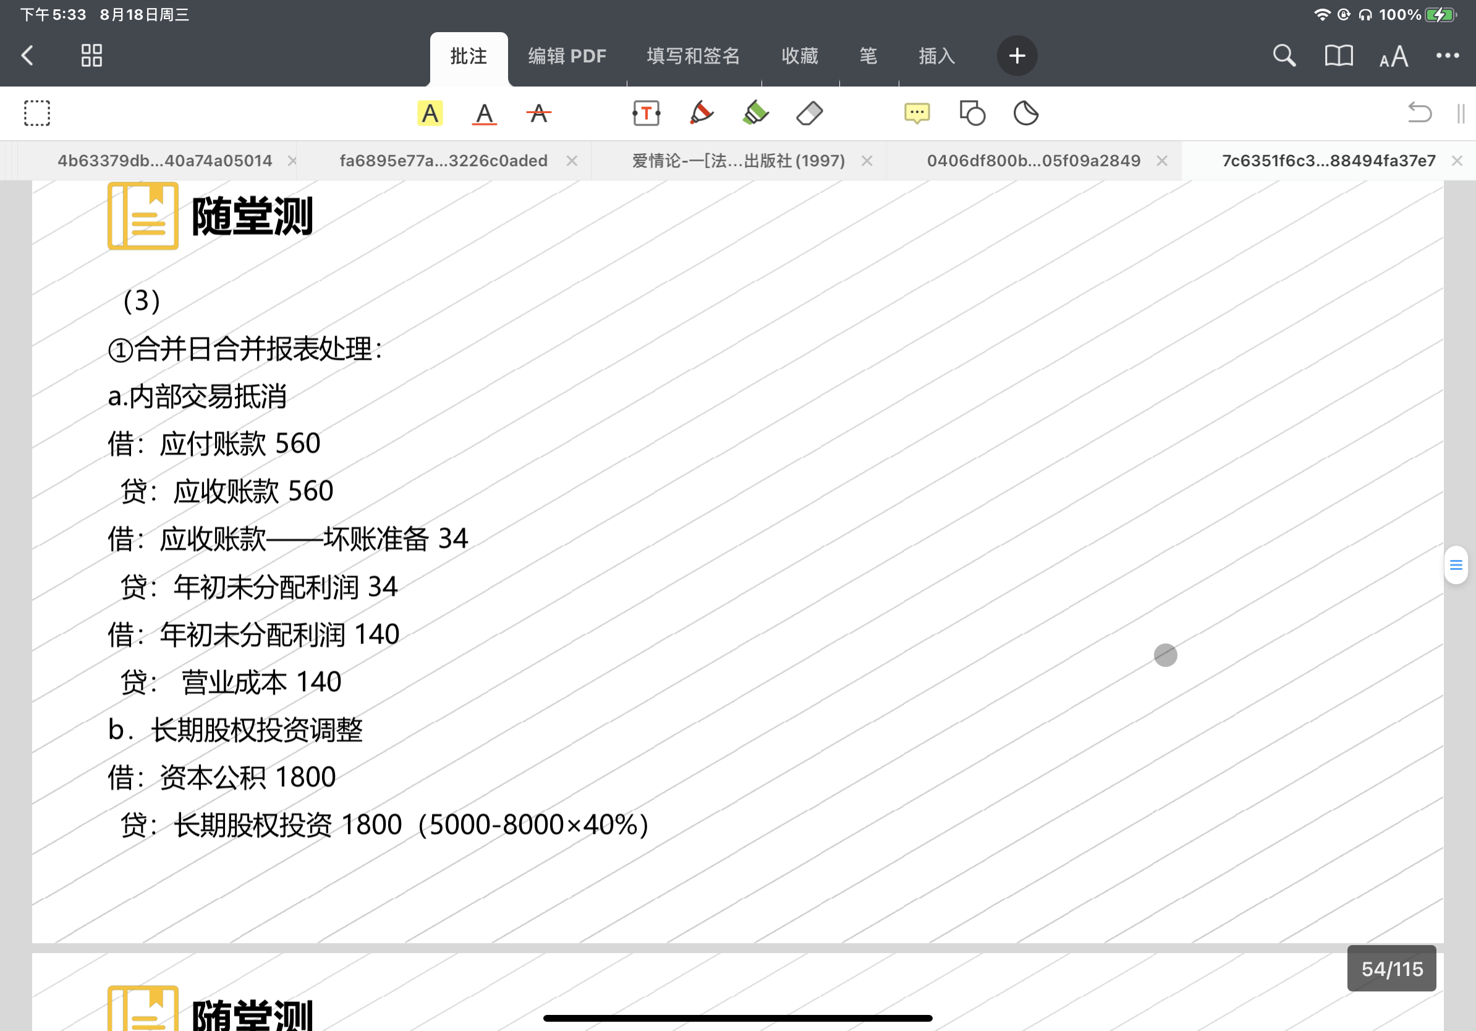
Task: Undo the last annotation
Action: (x=1419, y=114)
